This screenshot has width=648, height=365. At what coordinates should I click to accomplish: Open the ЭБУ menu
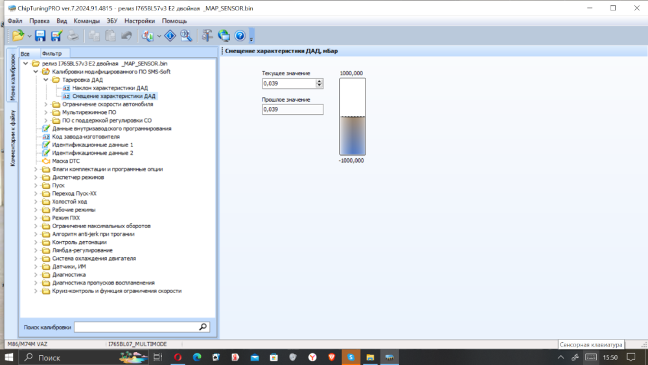tap(112, 21)
